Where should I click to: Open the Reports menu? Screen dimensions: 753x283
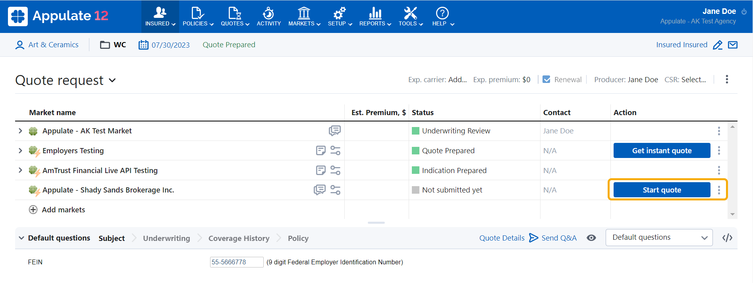pyautogui.click(x=375, y=16)
